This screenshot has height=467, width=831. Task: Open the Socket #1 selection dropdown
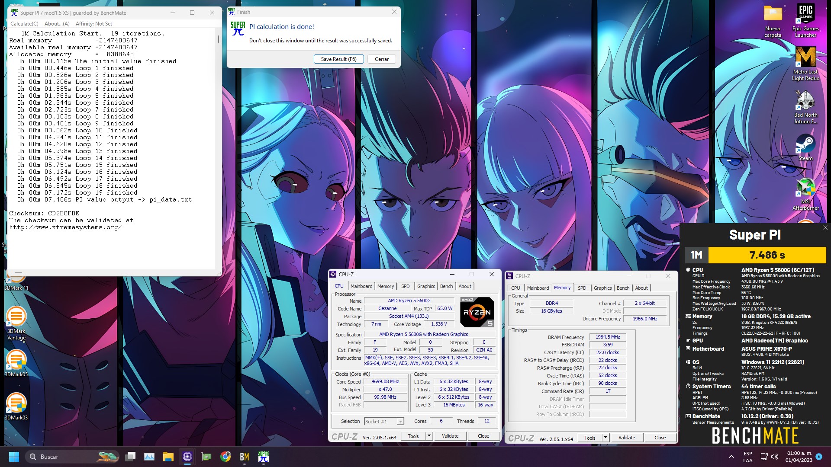pyautogui.click(x=384, y=422)
